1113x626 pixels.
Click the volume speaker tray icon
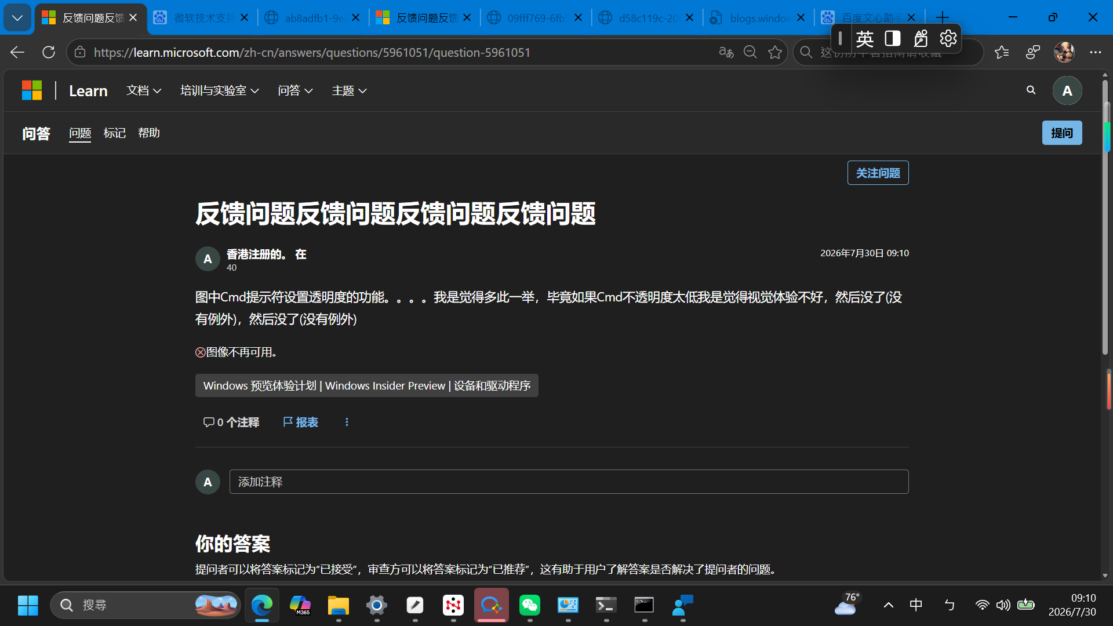click(x=1003, y=605)
